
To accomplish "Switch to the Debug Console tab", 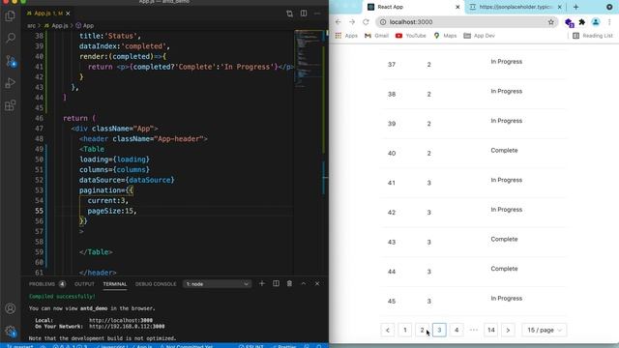I will 156,284.
